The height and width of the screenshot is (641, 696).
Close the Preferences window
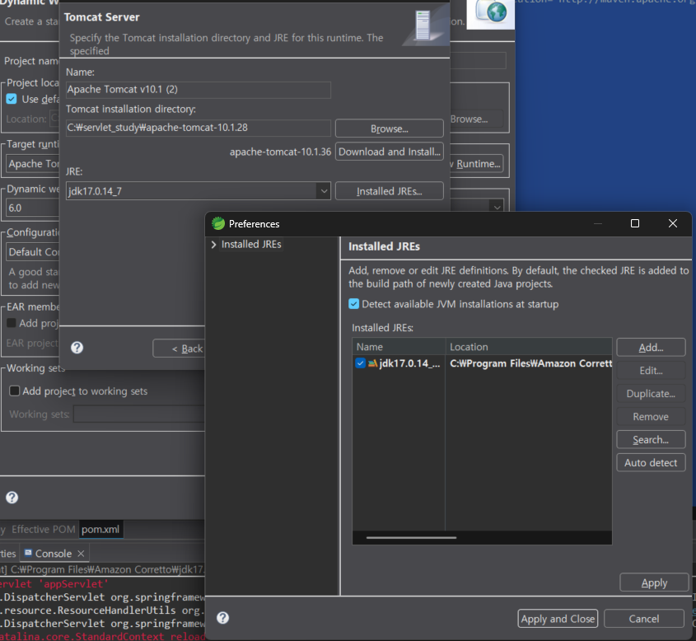point(672,223)
